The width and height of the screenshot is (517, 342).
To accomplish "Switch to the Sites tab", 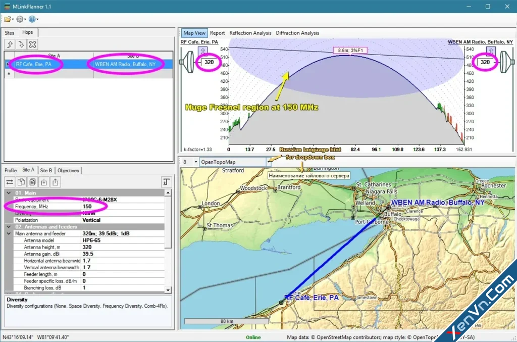I will click(x=10, y=33).
